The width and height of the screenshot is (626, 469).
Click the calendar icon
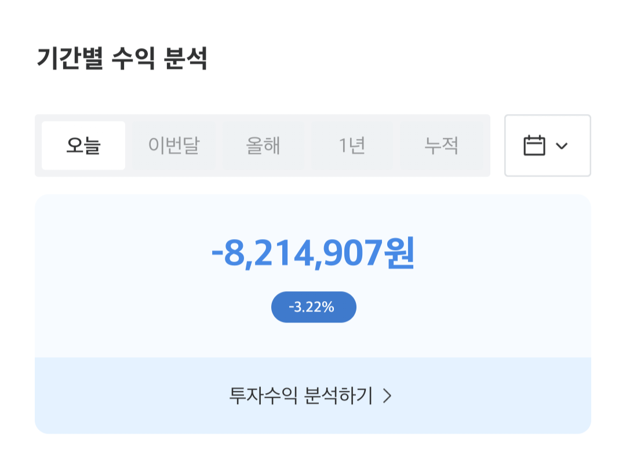534,145
